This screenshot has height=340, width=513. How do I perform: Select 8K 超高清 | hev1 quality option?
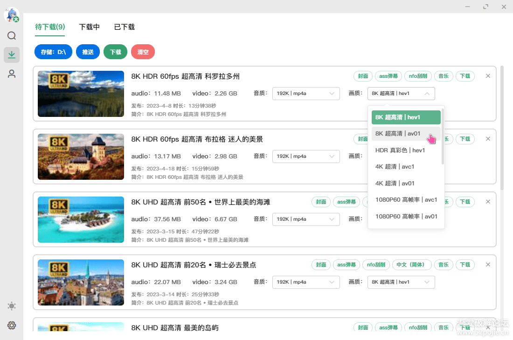pos(406,117)
